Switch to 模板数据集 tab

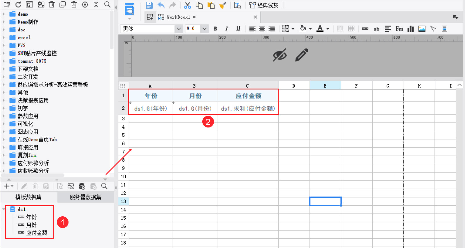pos(28,197)
